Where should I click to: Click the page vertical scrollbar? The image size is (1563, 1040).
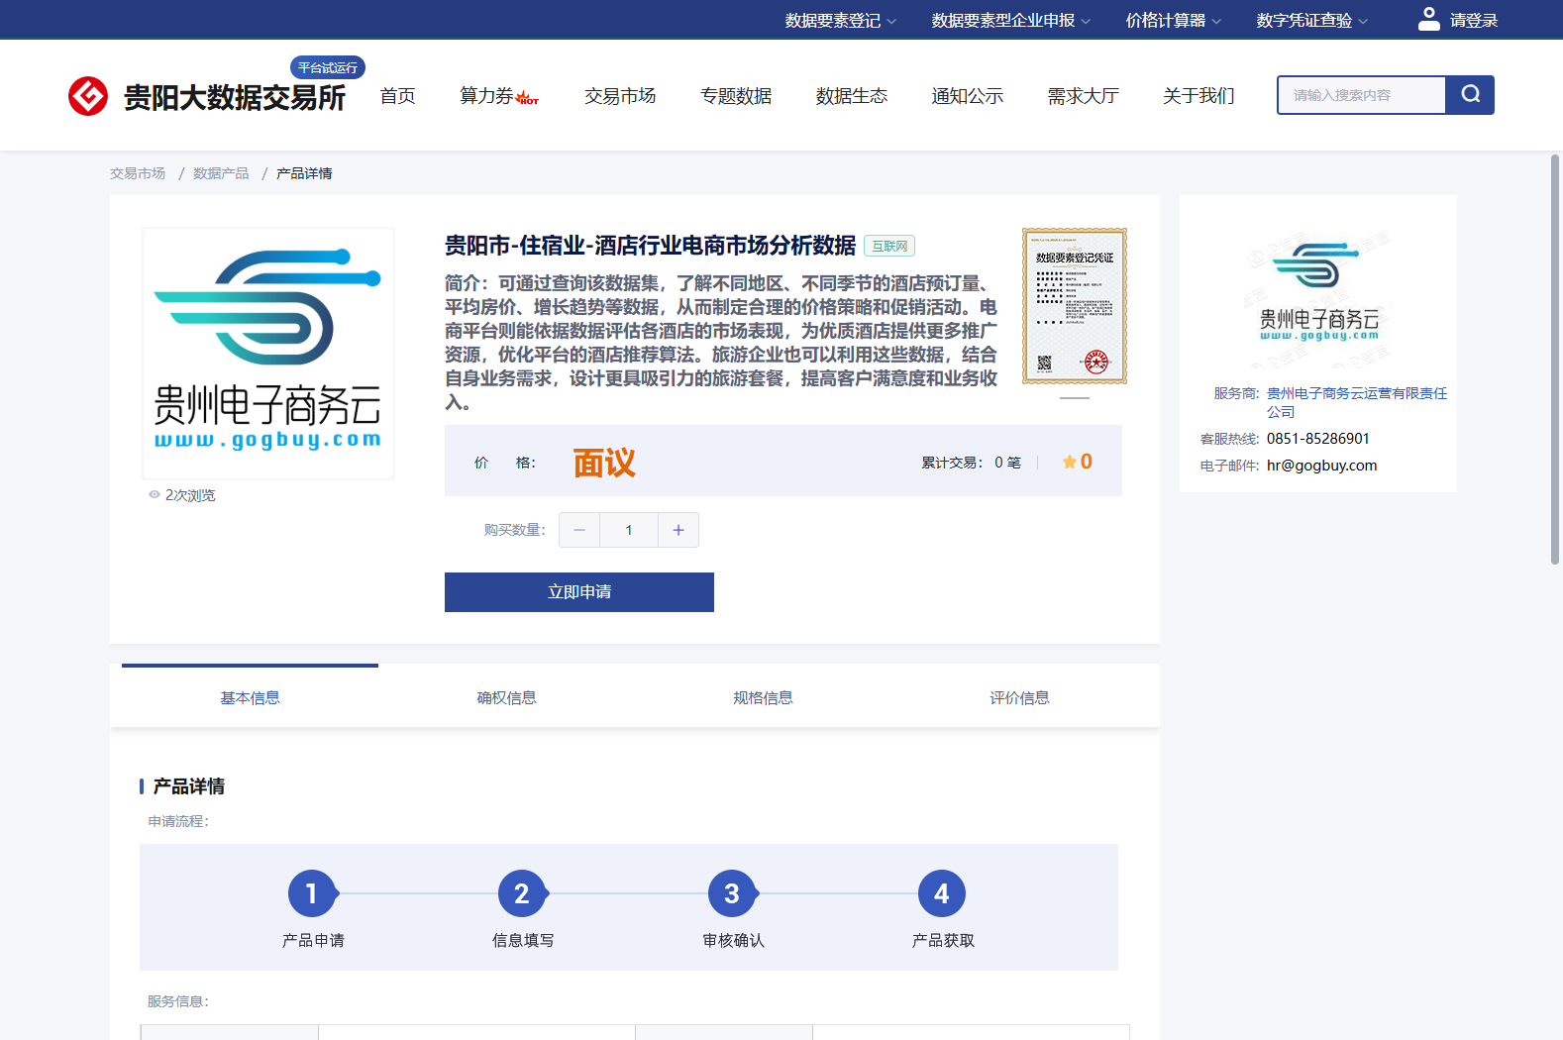tap(1555, 360)
